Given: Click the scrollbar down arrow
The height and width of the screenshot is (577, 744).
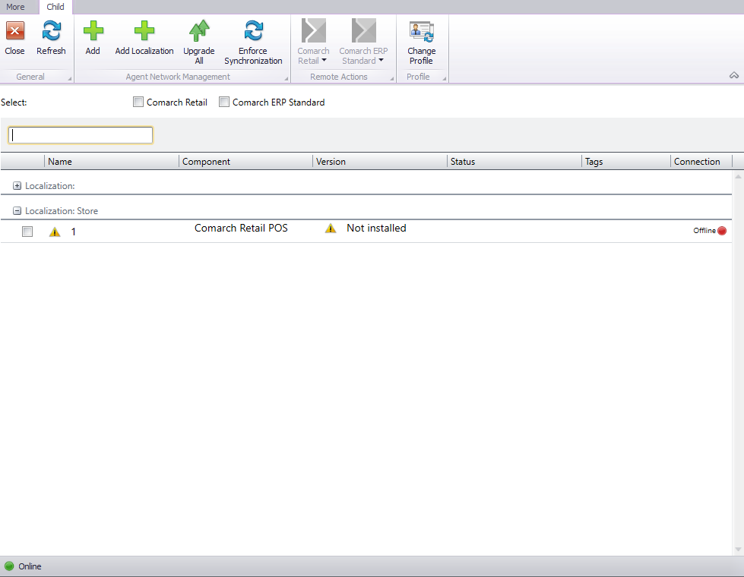Looking at the screenshot, I should (738, 550).
